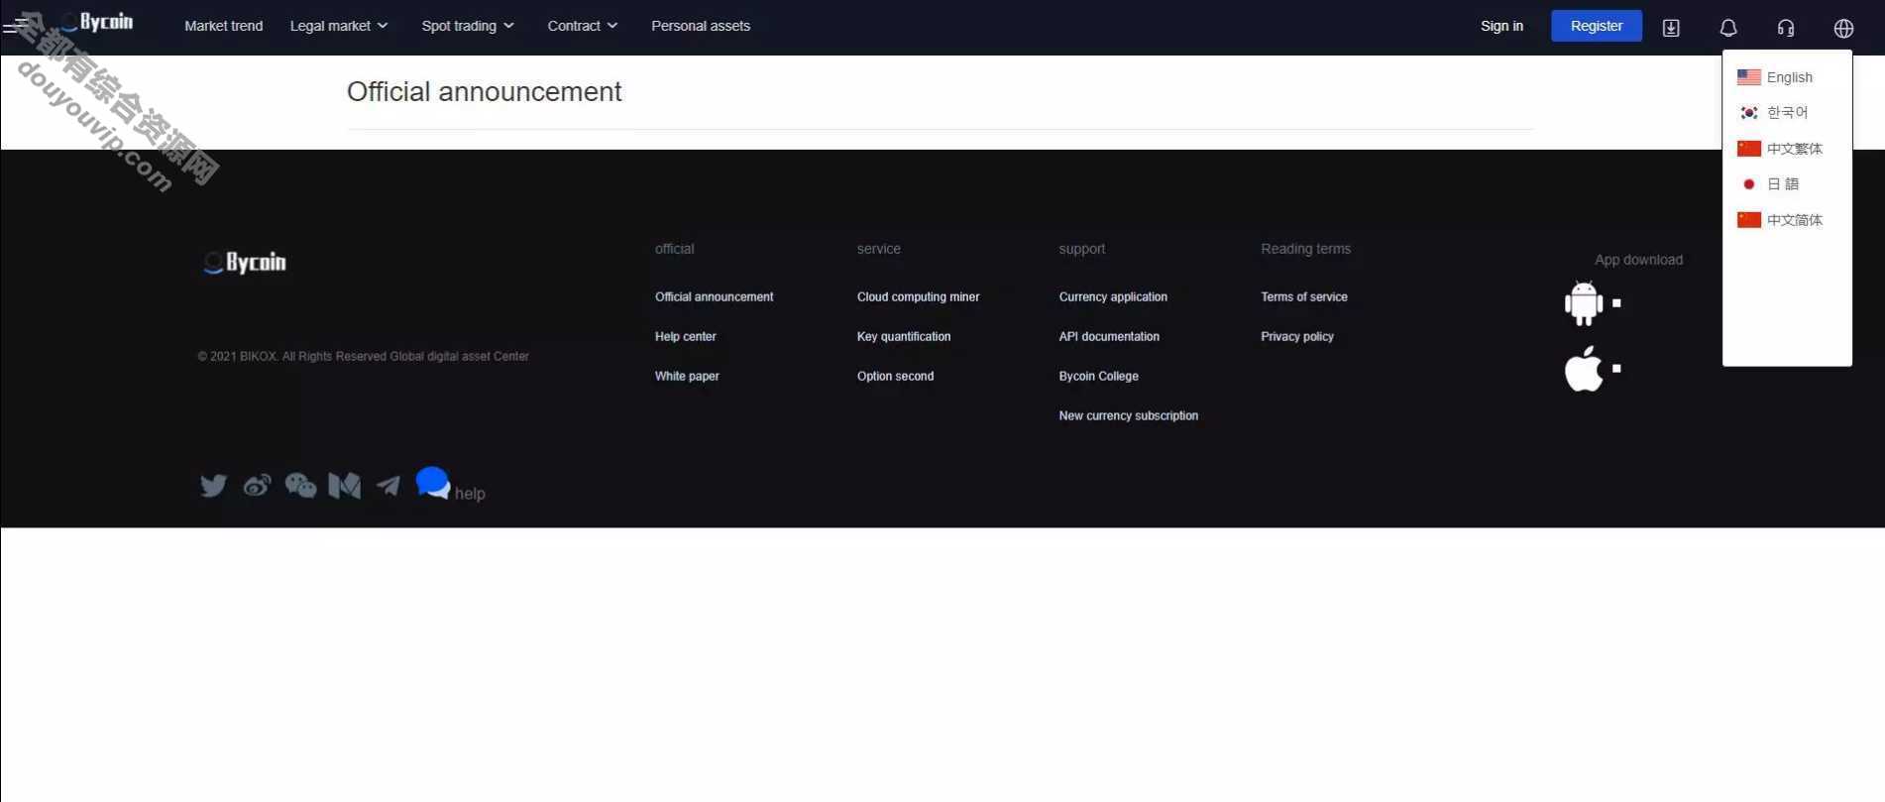Open Bycoin College link
Viewport: 1885px width, 802px height.
point(1098,376)
